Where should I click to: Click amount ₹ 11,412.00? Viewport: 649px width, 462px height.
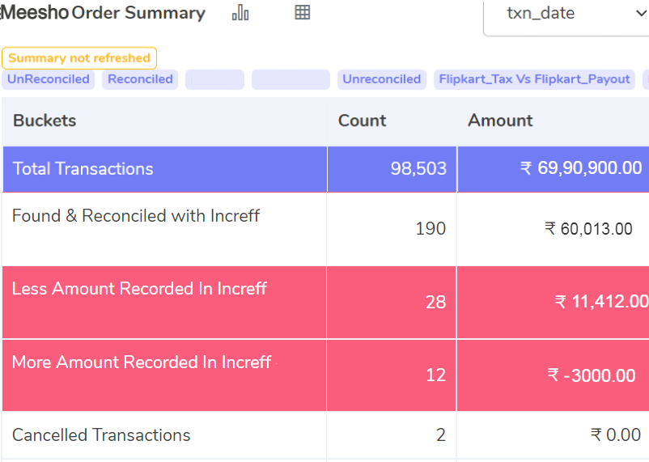pyautogui.click(x=601, y=301)
